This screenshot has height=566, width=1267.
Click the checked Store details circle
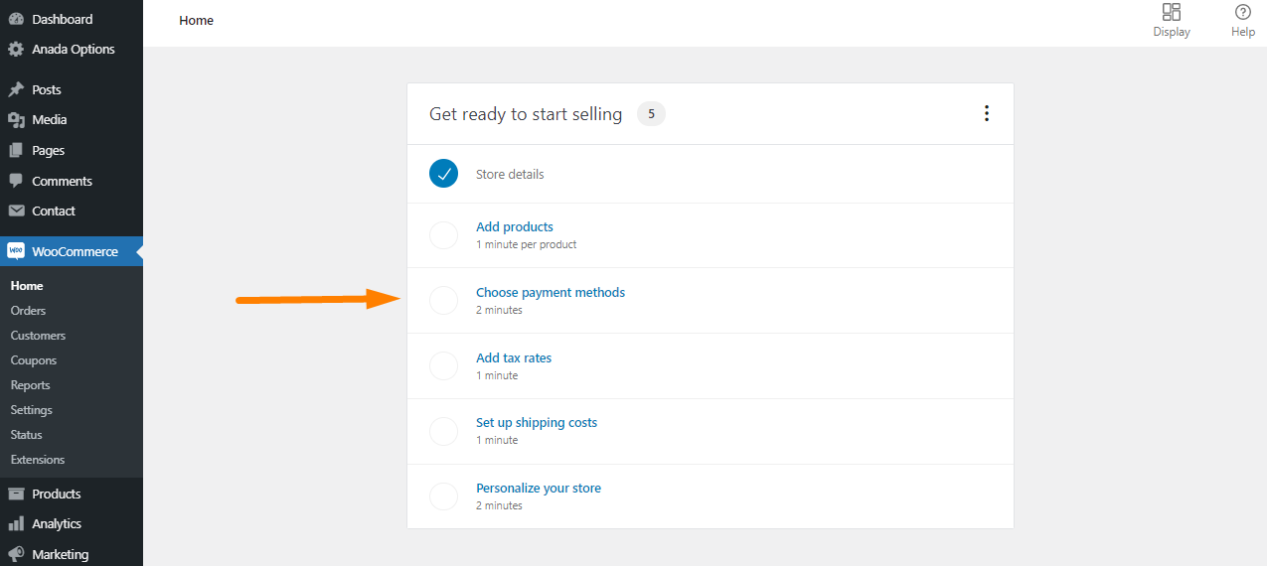tap(443, 174)
